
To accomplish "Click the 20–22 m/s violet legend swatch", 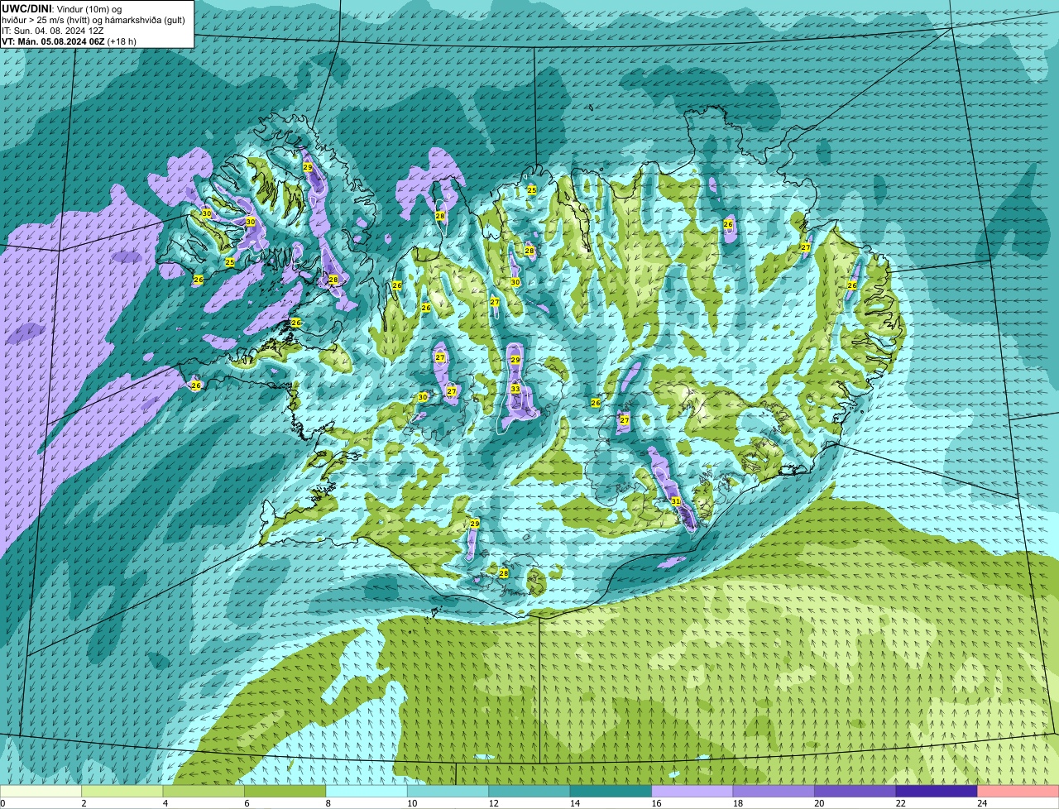I will point(855,792).
